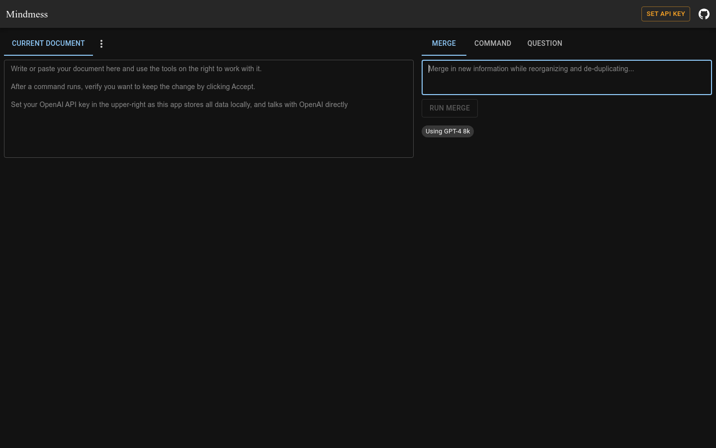Switch to the COMMAND tab
The height and width of the screenshot is (448, 716).
(x=492, y=43)
